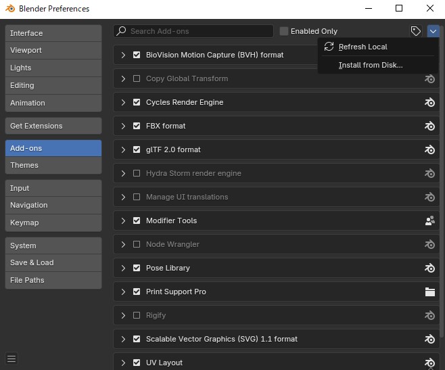This screenshot has width=445, height=370.
Task: Open the Viewport preferences section
Action: [53, 50]
